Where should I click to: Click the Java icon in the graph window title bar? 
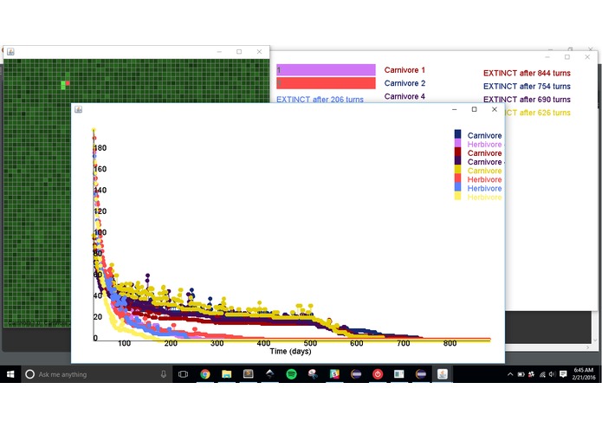click(78, 109)
